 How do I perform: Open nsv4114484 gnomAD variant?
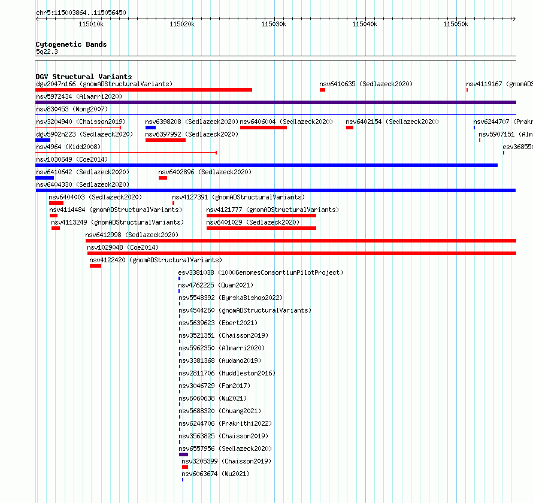click(116, 210)
